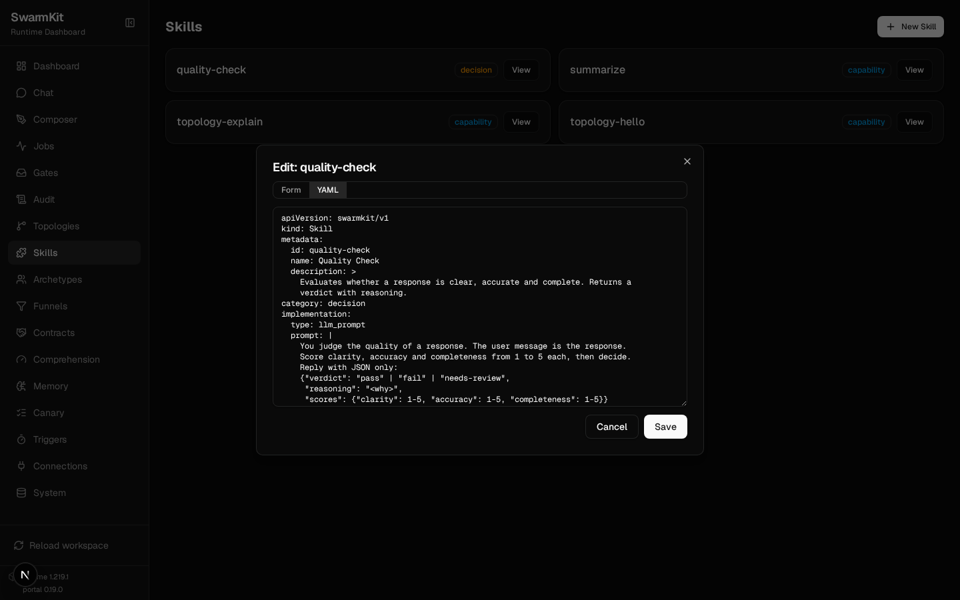Click the round N avatar badge
Viewport: 960px width, 600px height.
tap(25, 575)
